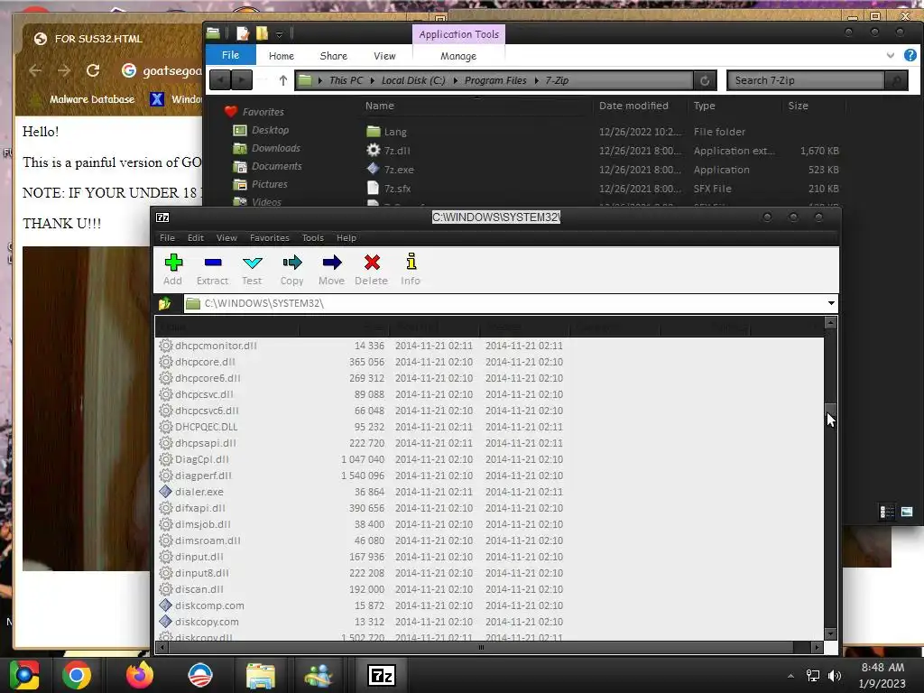Image resolution: width=924 pixels, height=693 pixels.
Task: Sort Explorer by Date modified column
Action: tap(634, 106)
